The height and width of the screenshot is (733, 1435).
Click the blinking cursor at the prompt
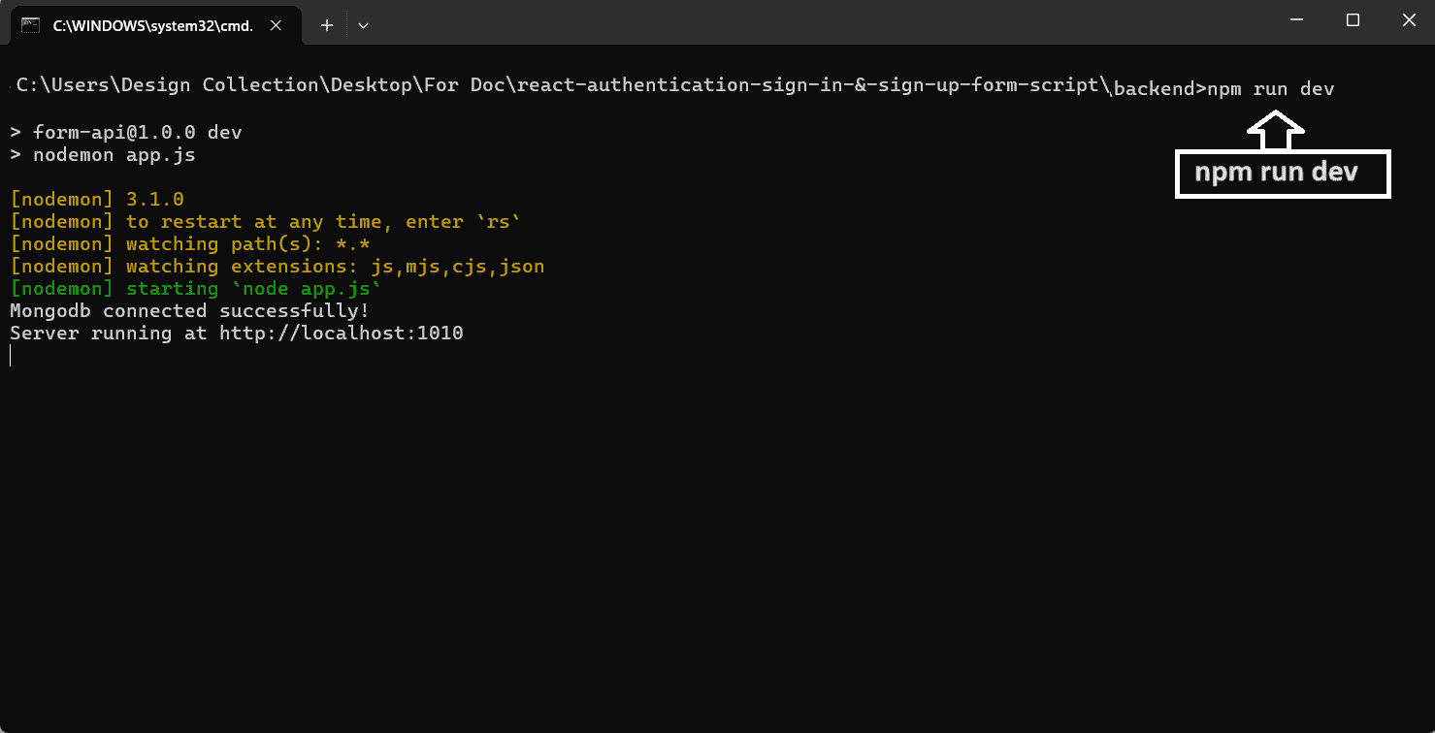11,356
